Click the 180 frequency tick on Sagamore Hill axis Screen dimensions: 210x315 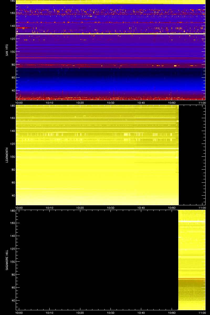click(x=12, y=211)
